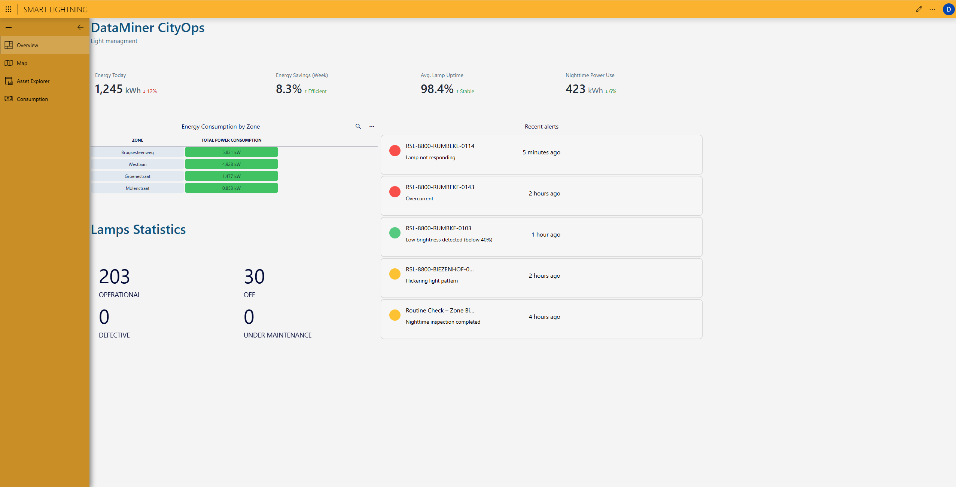Image resolution: width=956 pixels, height=487 pixels.
Task: Click the Molenstraat zone row
Action: pyautogui.click(x=137, y=188)
